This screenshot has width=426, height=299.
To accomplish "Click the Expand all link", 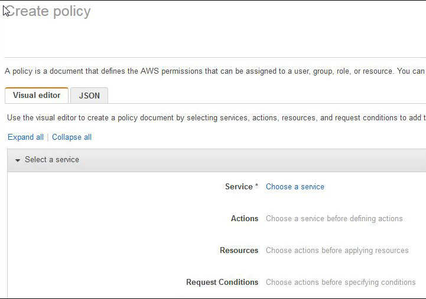I will [x=25, y=137].
